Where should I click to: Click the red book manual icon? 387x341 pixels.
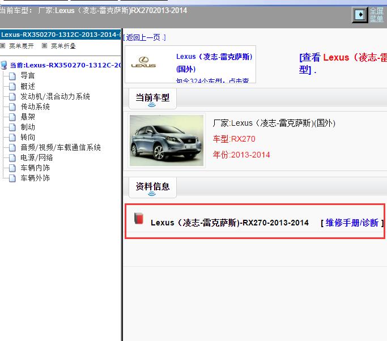pyautogui.click(x=139, y=219)
